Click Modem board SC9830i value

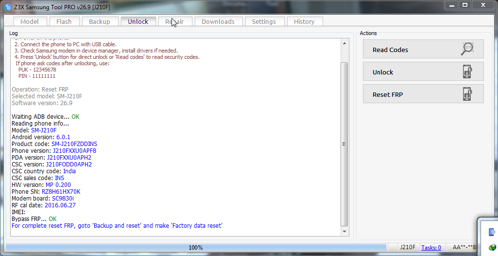63,199
